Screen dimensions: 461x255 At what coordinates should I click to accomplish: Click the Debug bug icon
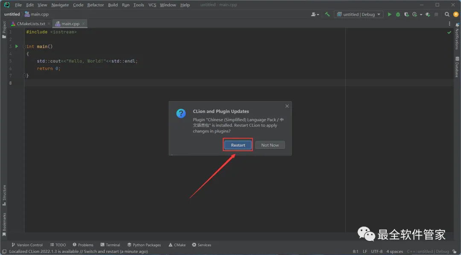coord(398,14)
